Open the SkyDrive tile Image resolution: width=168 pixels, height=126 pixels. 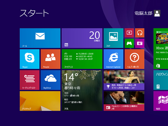pos(50,80)
